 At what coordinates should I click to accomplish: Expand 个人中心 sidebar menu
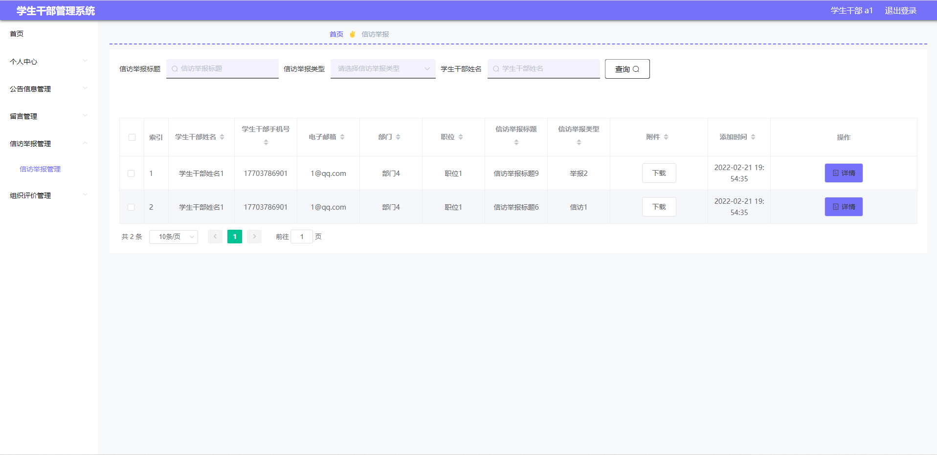[49, 62]
